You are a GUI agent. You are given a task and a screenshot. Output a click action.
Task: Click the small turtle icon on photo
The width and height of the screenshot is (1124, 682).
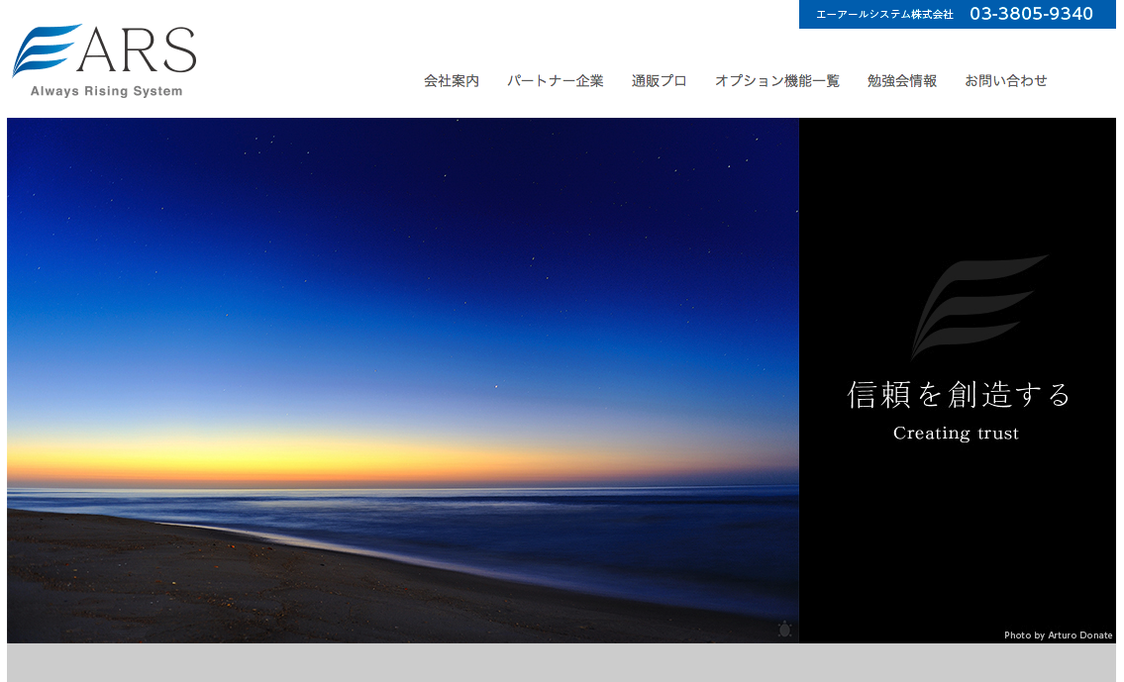pos(784,630)
